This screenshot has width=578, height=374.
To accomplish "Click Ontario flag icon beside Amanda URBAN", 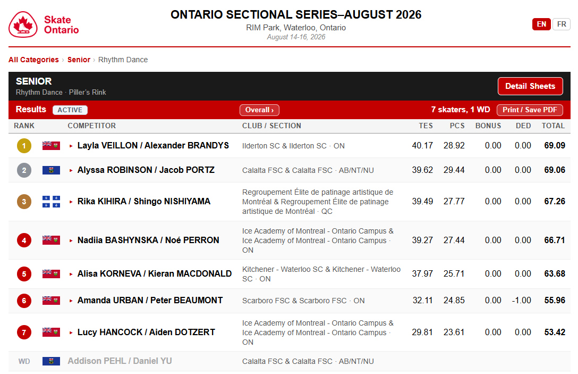I will click(51, 301).
